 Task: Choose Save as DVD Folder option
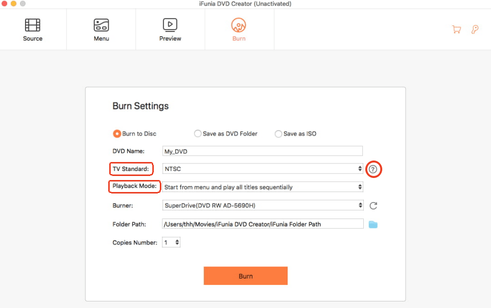point(198,133)
